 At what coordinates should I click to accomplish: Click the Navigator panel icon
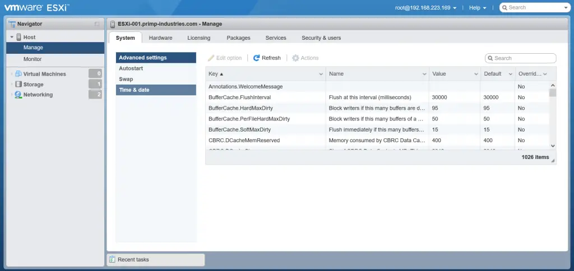coord(12,24)
